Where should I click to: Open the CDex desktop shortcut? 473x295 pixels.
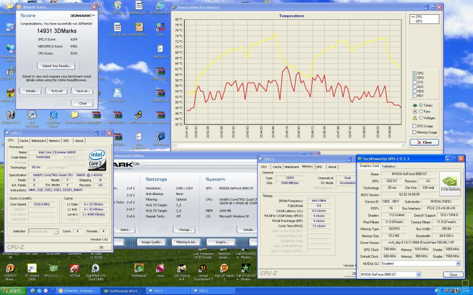pyautogui.click(x=160, y=29)
